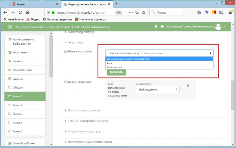Open user menu dropdown arrow
The image size is (236, 148).
[224, 27]
